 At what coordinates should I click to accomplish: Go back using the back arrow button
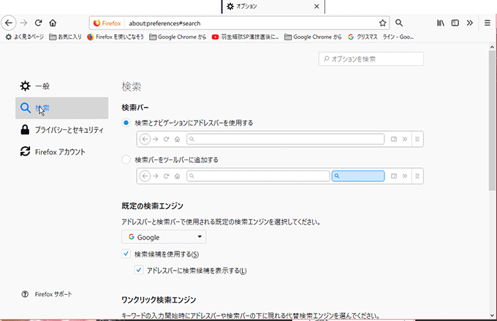(9, 23)
